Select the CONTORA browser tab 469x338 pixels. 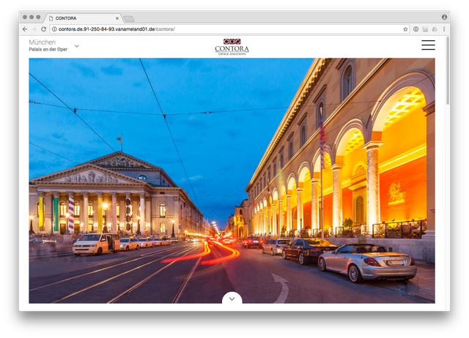pyautogui.click(x=82, y=18)
